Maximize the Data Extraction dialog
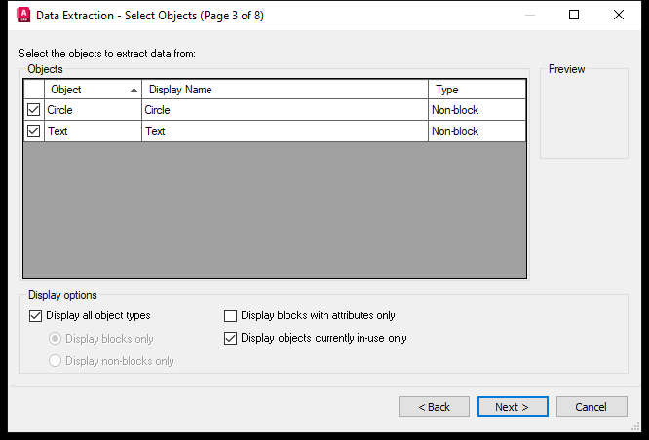Image resolution: width=649 pixels, height=440 pixels. [x=574, y=15]
